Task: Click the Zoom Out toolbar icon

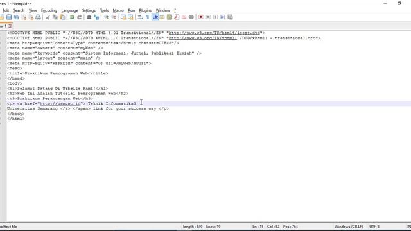Action: point(114,17)
